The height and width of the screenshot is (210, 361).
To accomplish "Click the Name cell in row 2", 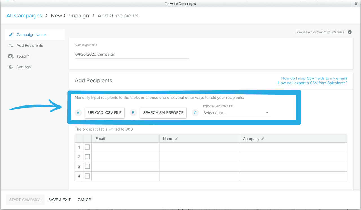I will 199,157.
